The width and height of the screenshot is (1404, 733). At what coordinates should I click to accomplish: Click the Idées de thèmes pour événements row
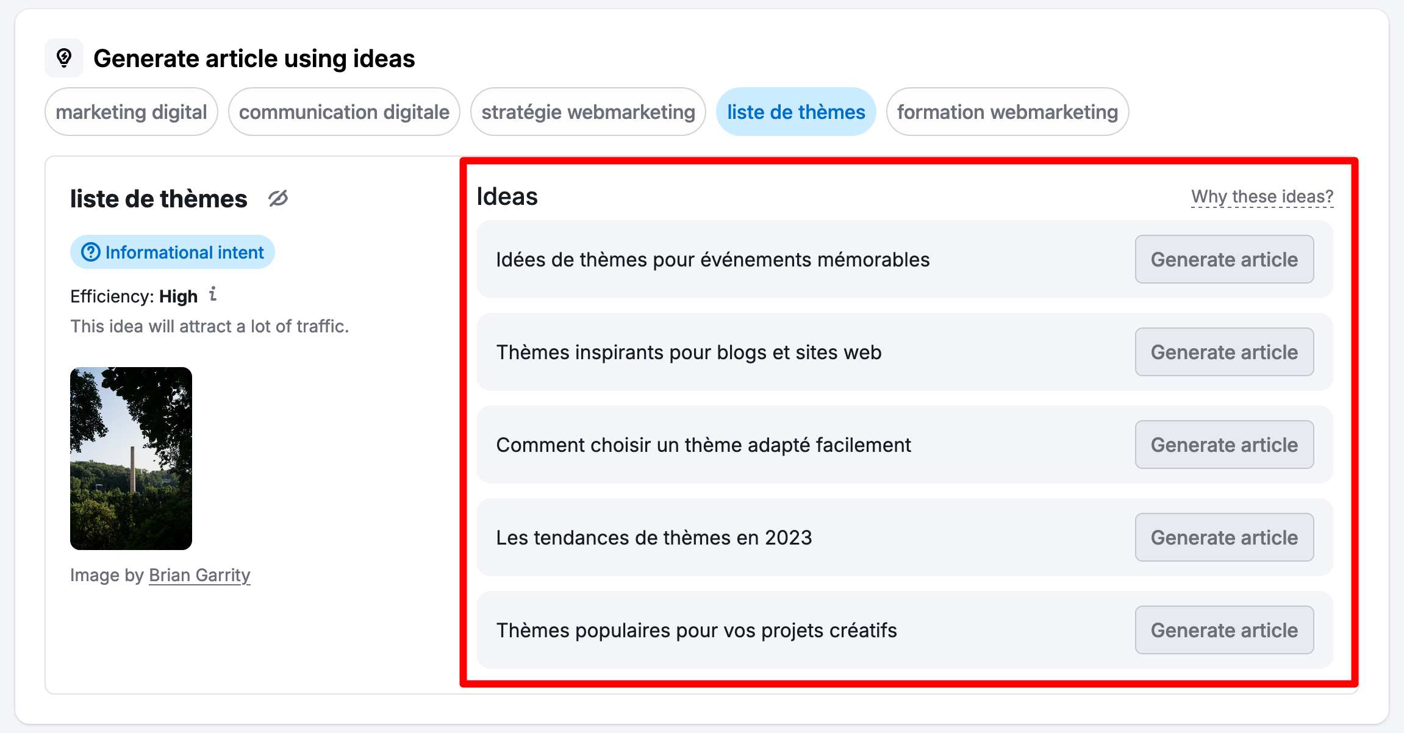(x=905, y=259)
